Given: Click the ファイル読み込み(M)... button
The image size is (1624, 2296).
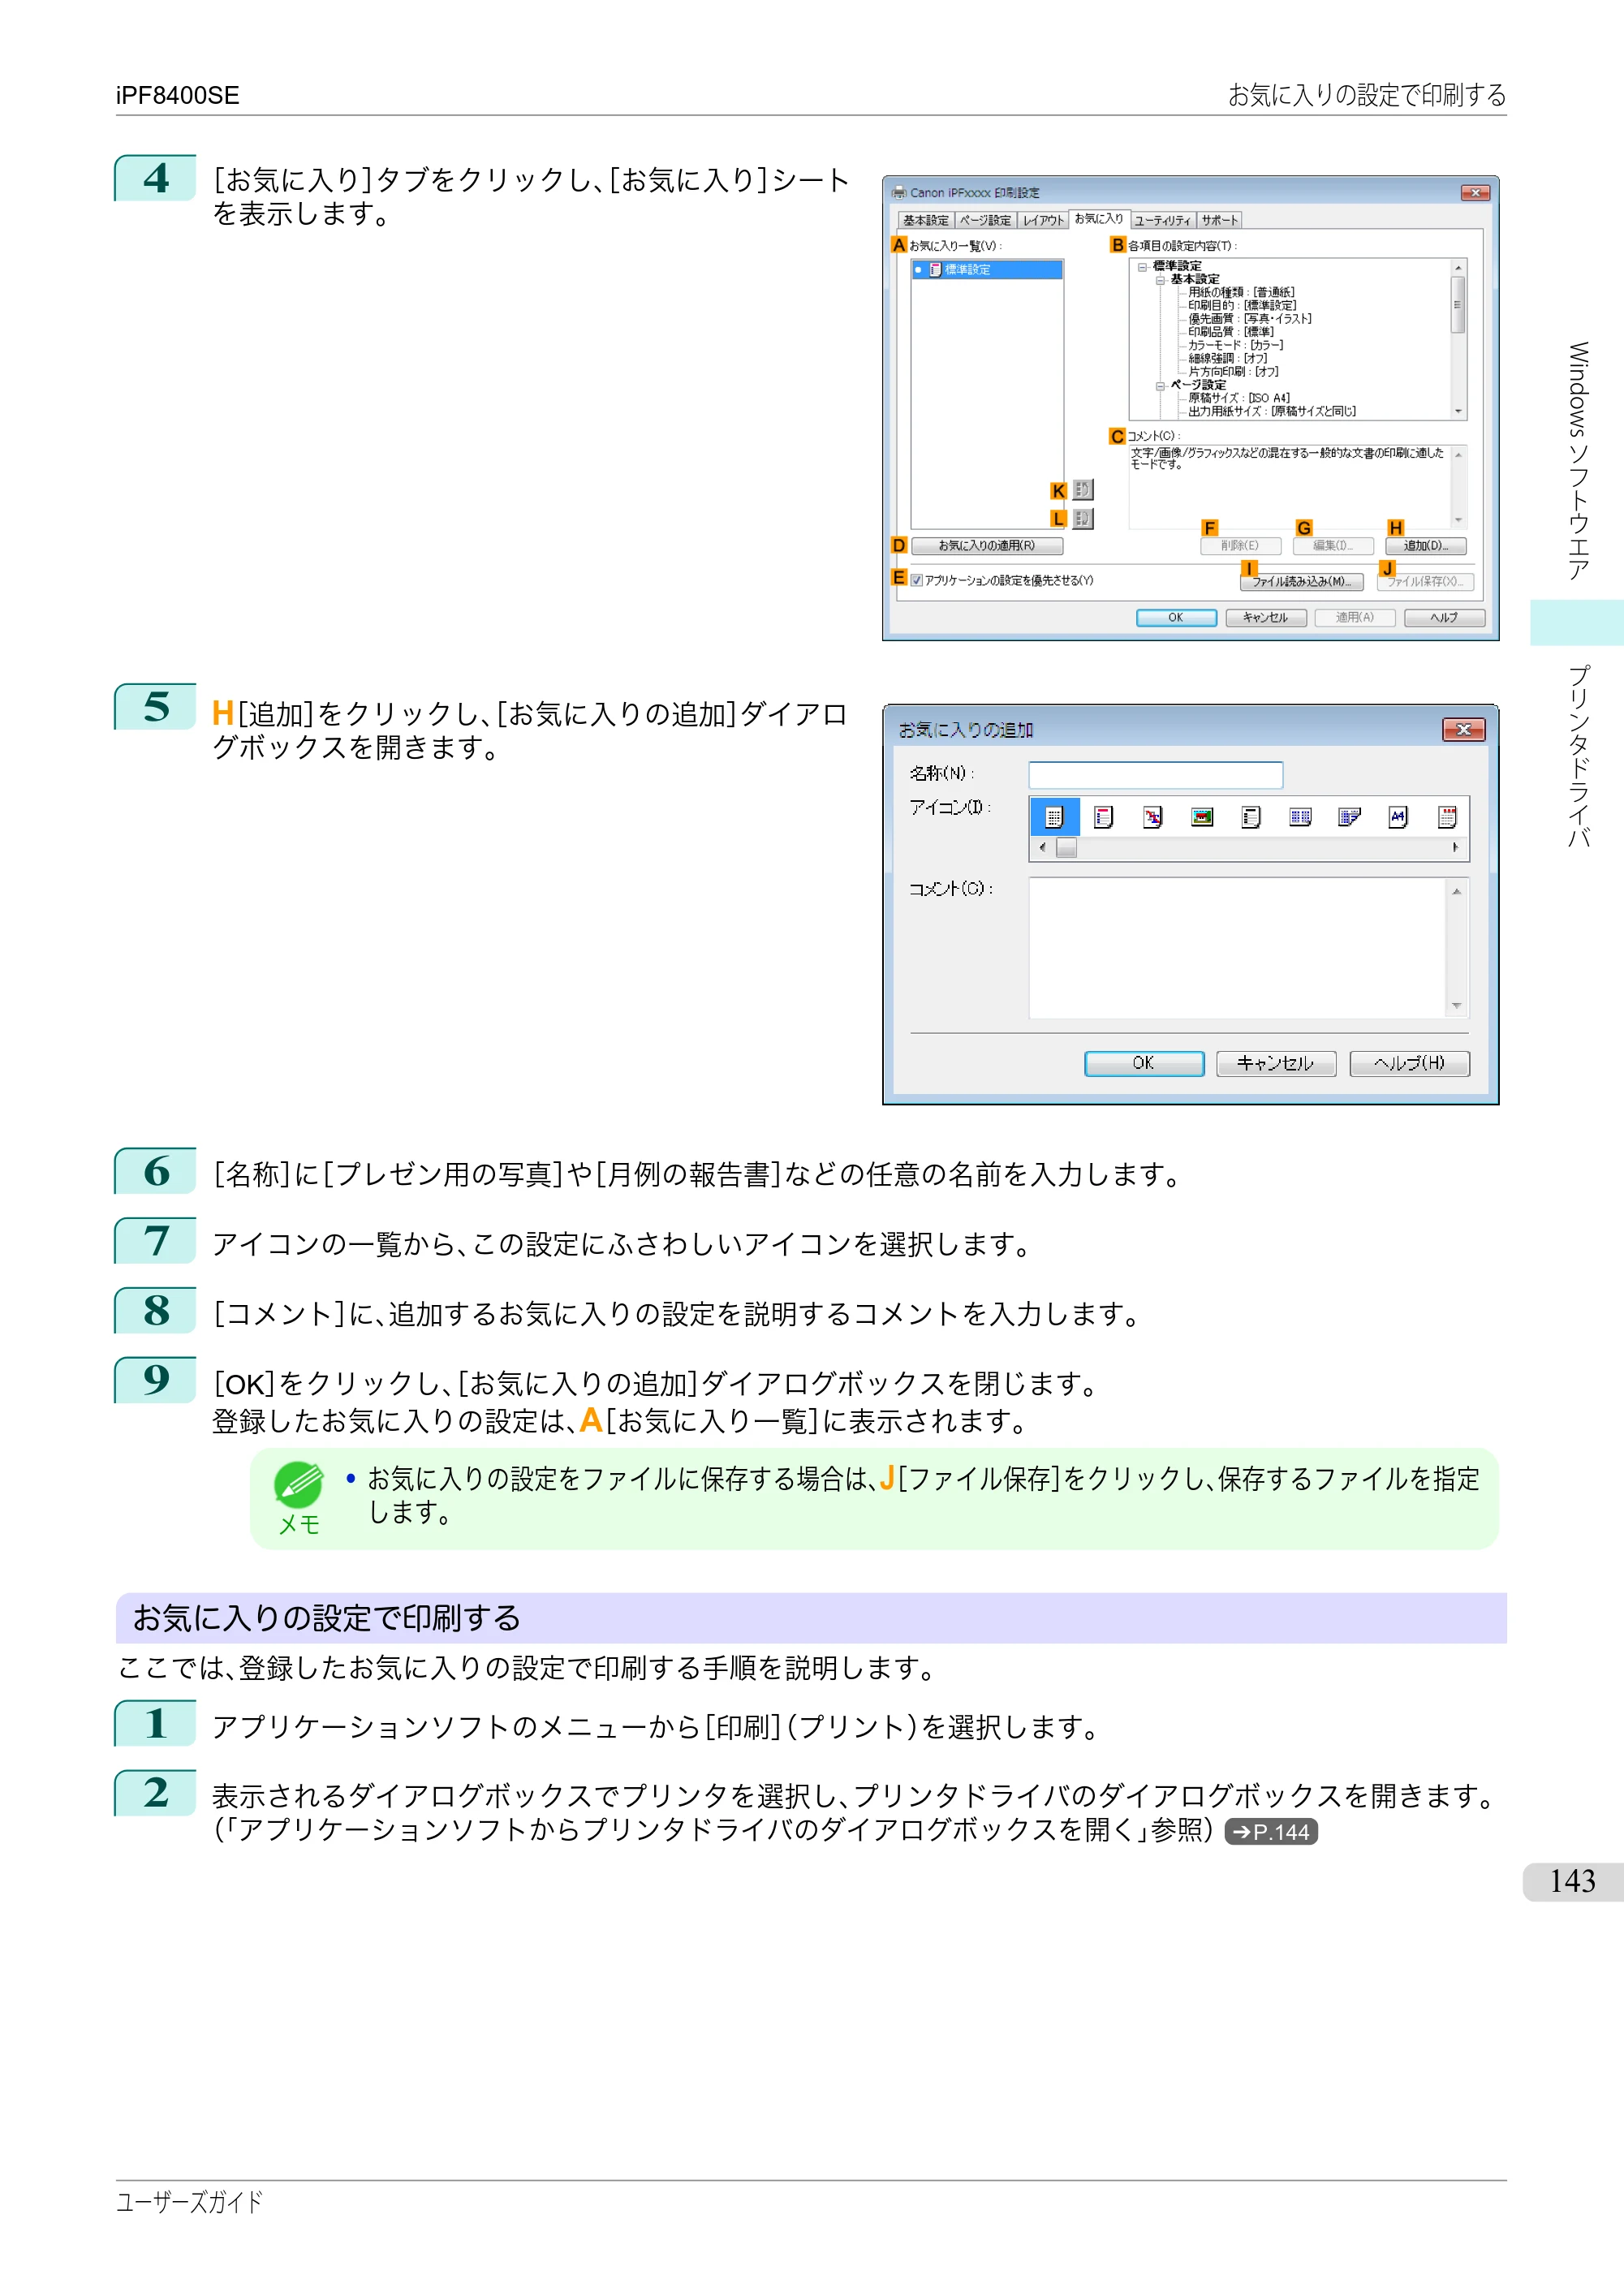Looking at the screenshot, I should (1302, 582).
